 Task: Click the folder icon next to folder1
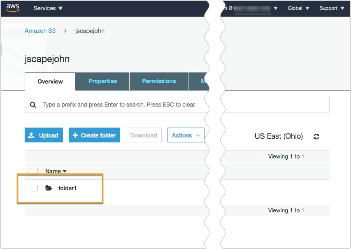tap(49, 188)
